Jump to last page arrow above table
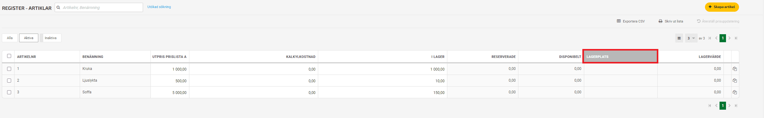This screenshot has width=764, height=118. pos(736,38)
